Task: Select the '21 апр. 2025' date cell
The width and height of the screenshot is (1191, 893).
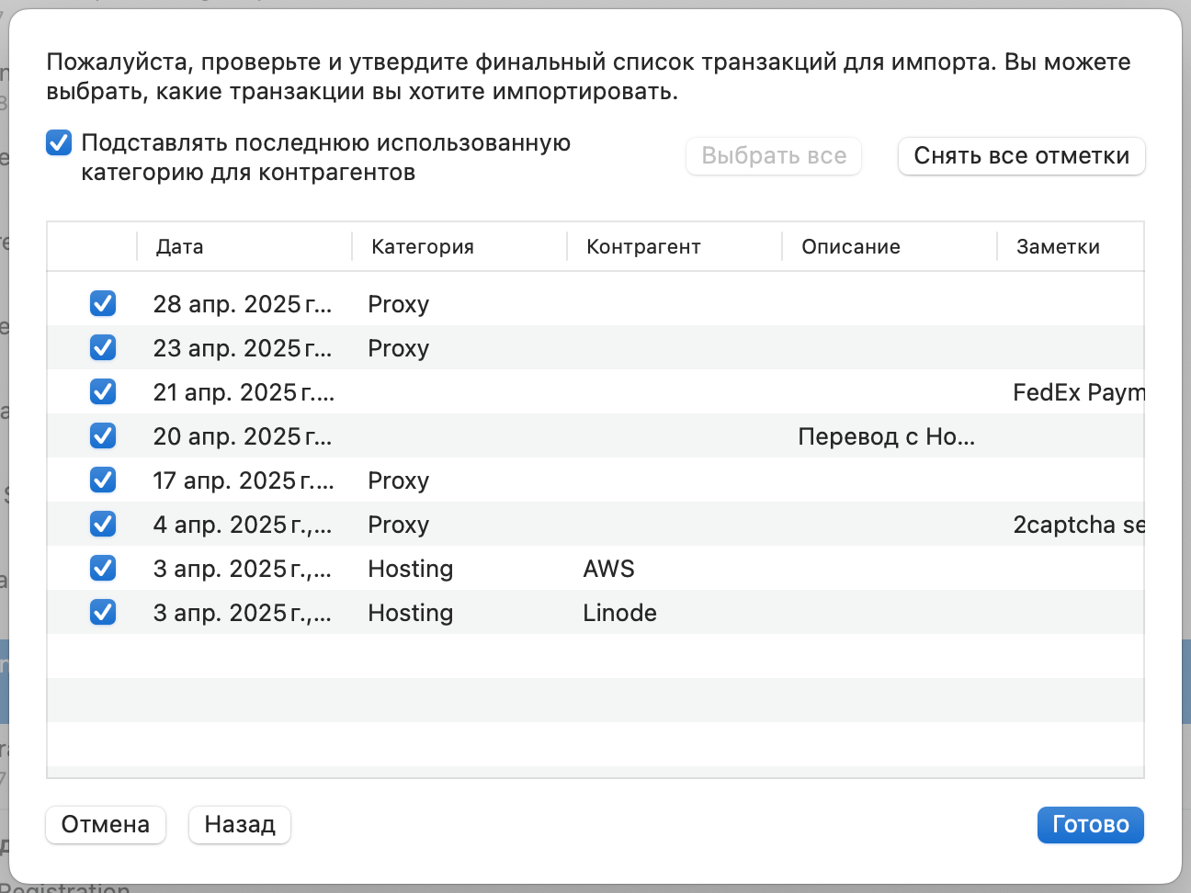Action: coord(244,392)
